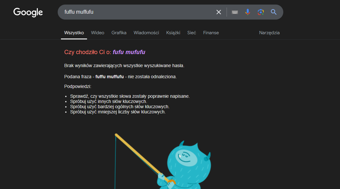Follow the suggested 'fufu mufufu' correction link
This screenshot has height=189, width=340.
pos(129,52)
